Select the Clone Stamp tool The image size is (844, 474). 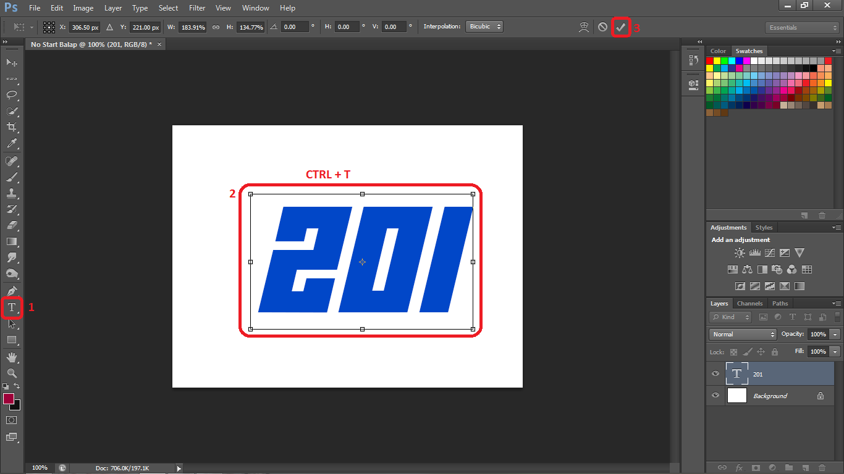coord(12,193)
